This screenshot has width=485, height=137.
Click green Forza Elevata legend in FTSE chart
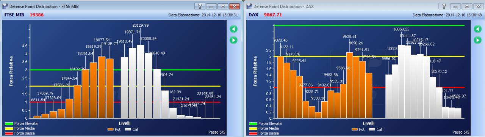[21, 123]
